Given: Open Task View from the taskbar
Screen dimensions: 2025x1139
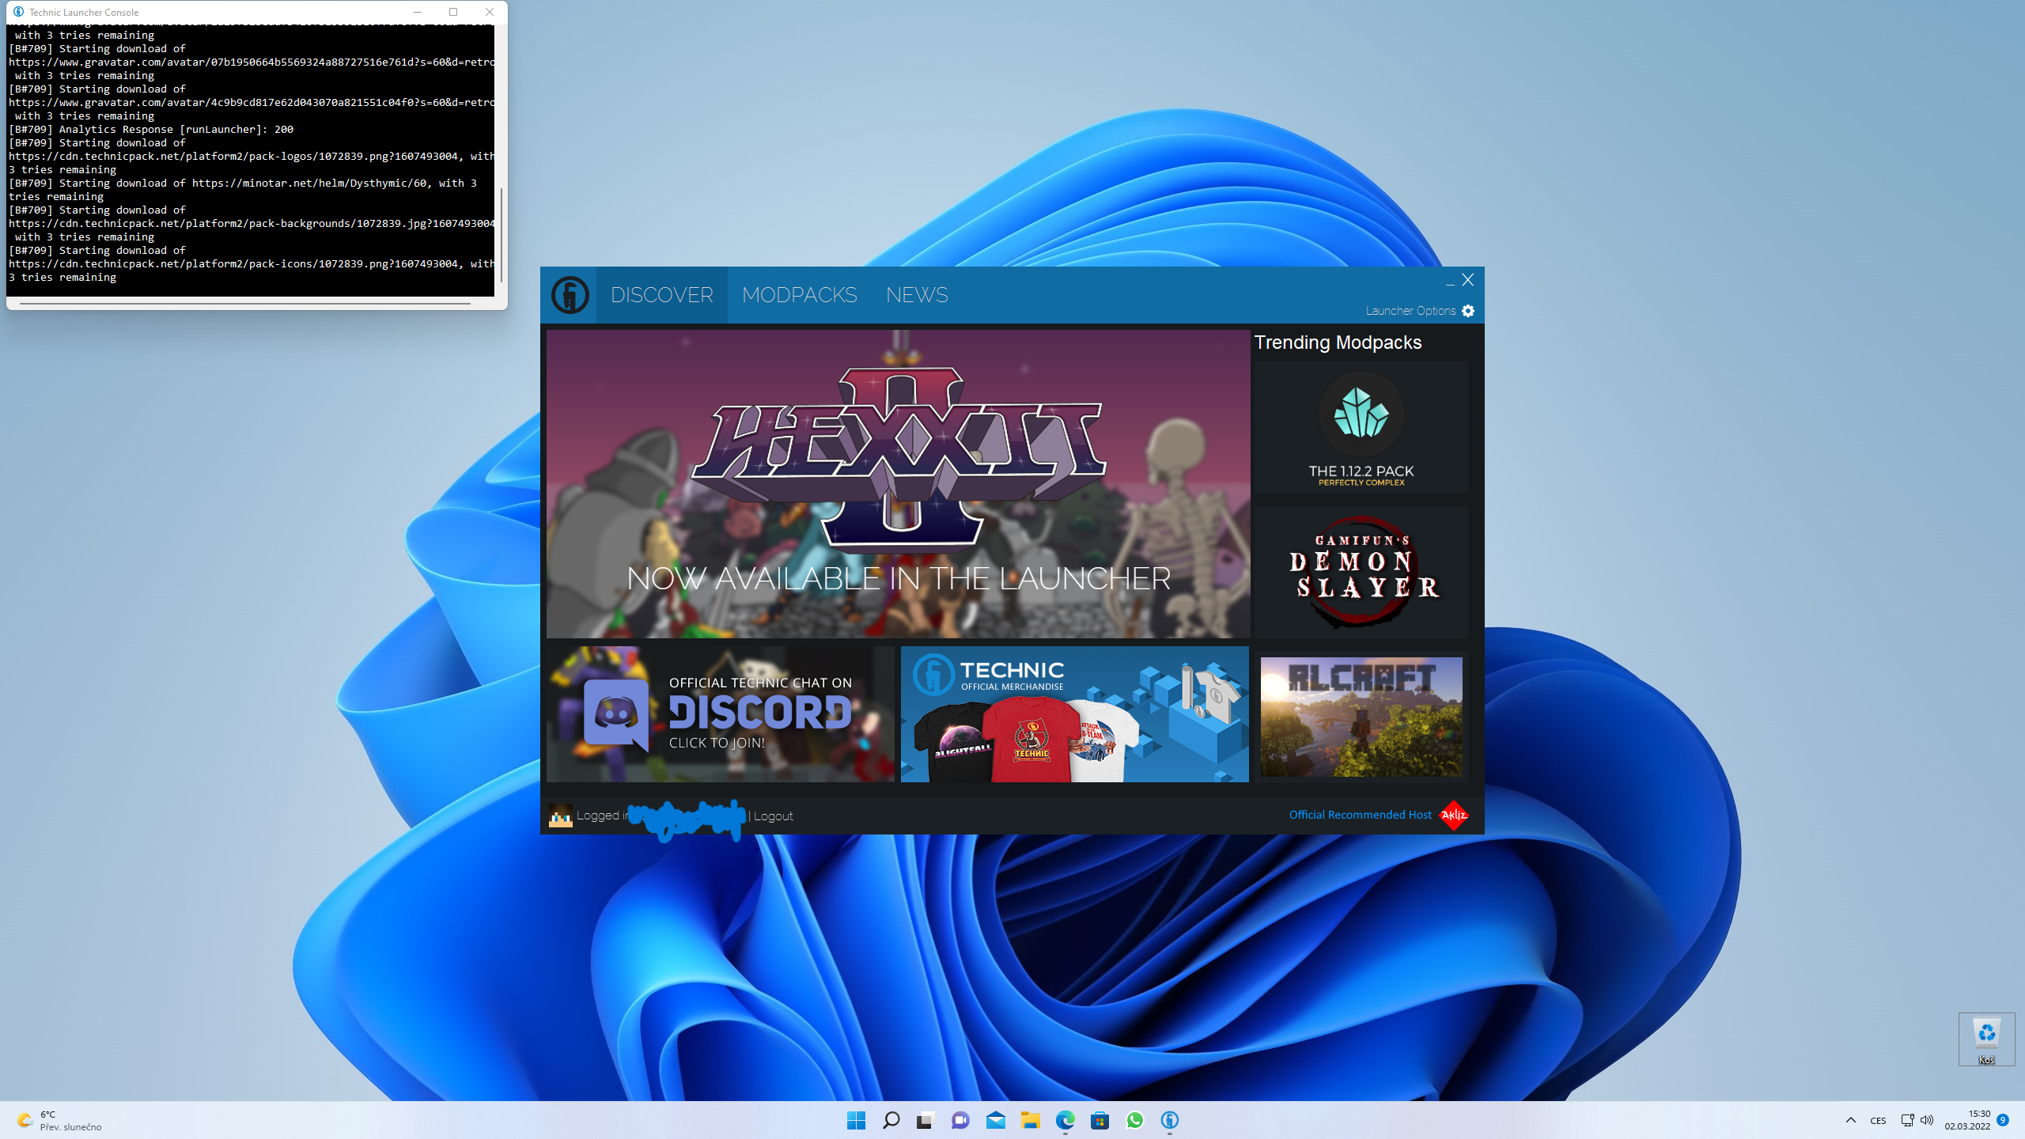Looking at the screenshot, I should [x=925, y=1120].
